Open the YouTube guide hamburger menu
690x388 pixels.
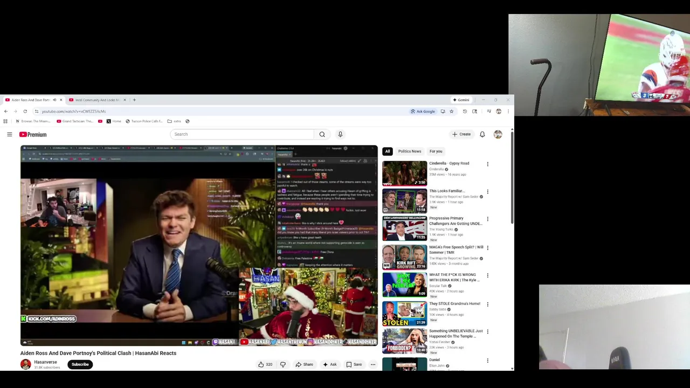click(9, 134)
